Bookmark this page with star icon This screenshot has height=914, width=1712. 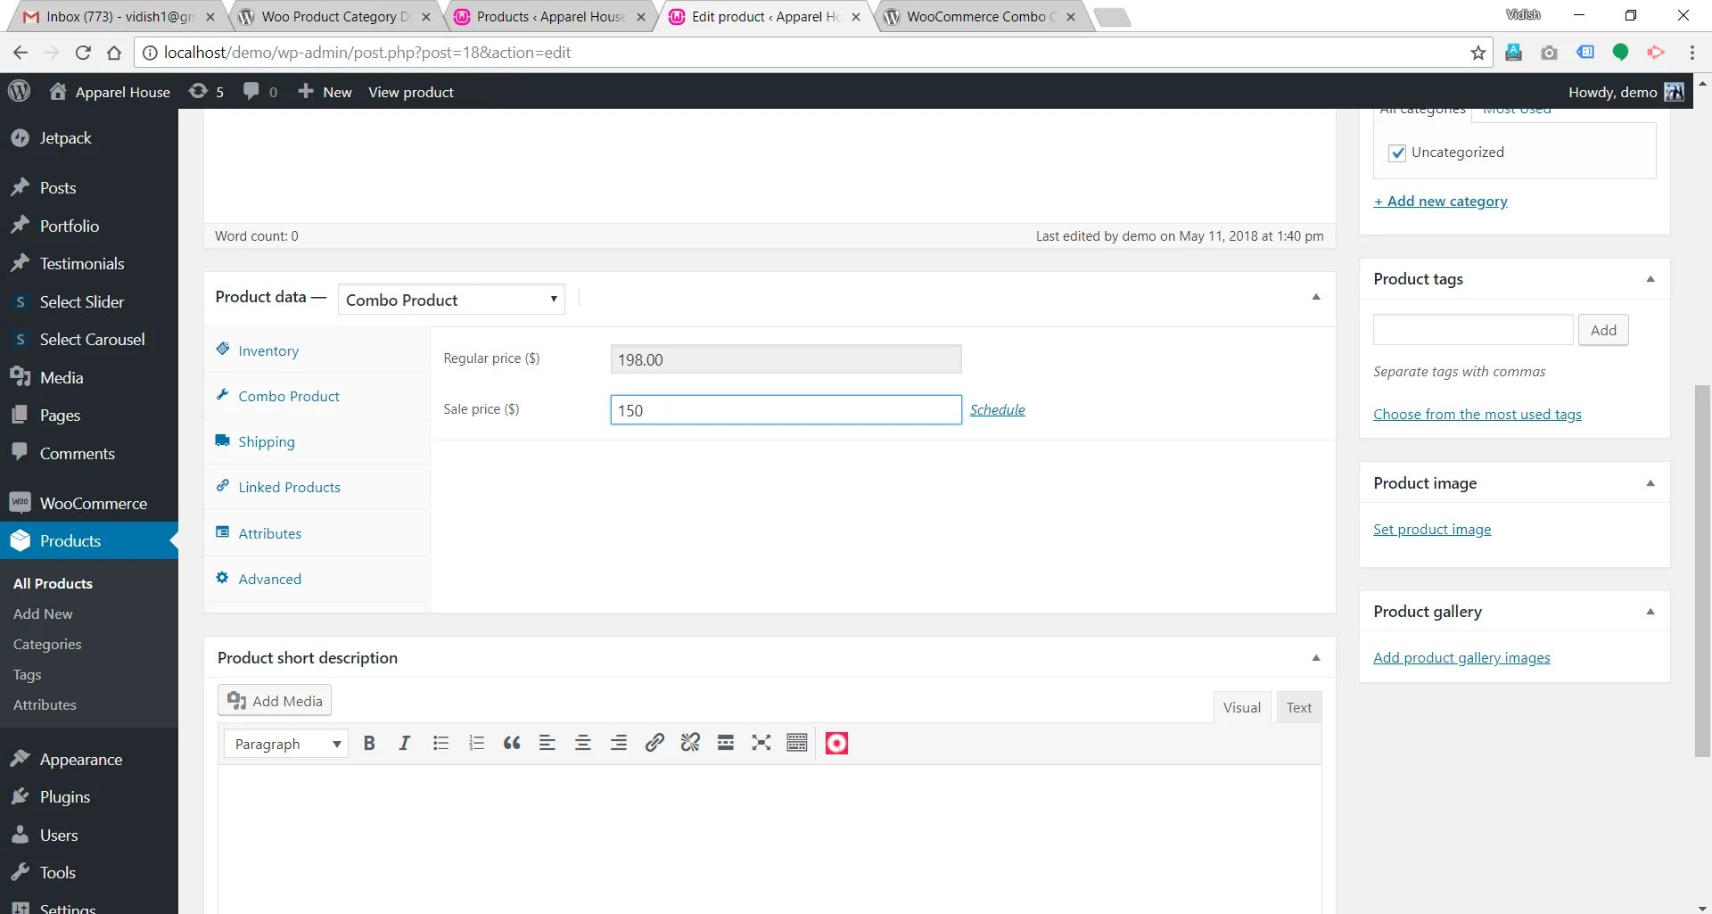click(x=1478, y=53)
